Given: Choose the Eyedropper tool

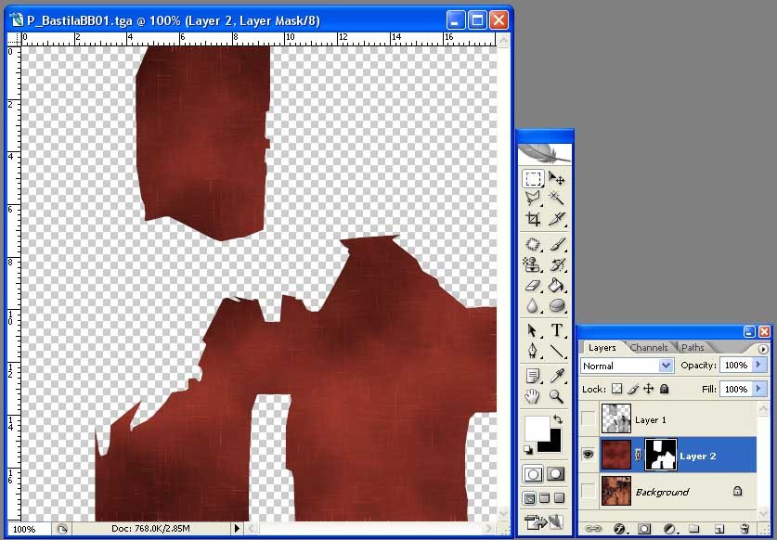Looking at the screenshot, I should (557, 376).
